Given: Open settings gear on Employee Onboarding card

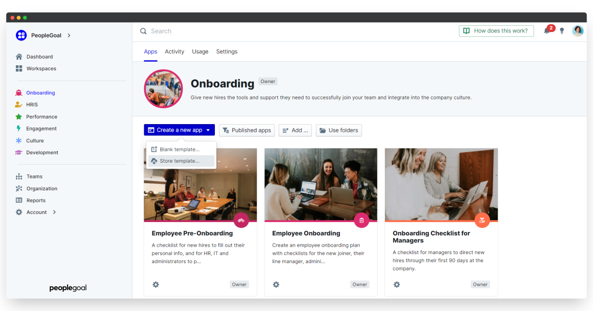Looking at the screenshot, I should point(276,284).
